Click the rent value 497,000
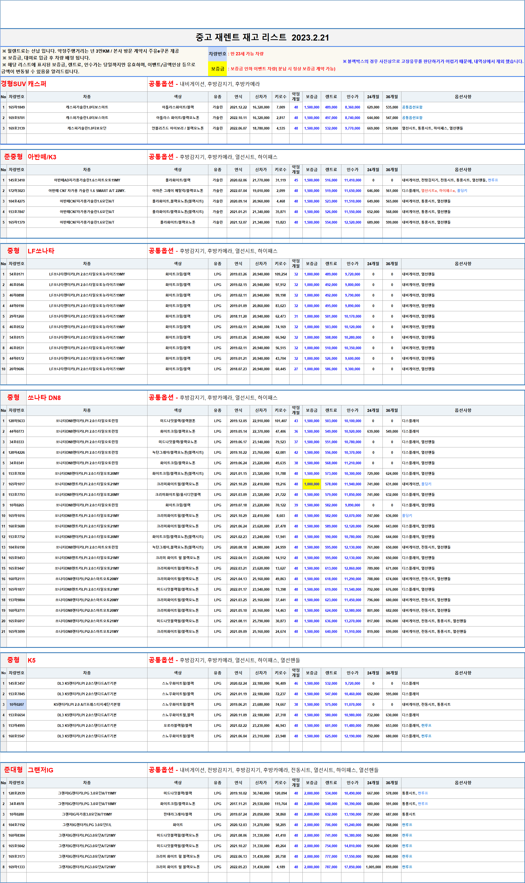Viewport: 525px width, 883px height. pos(331,118)
